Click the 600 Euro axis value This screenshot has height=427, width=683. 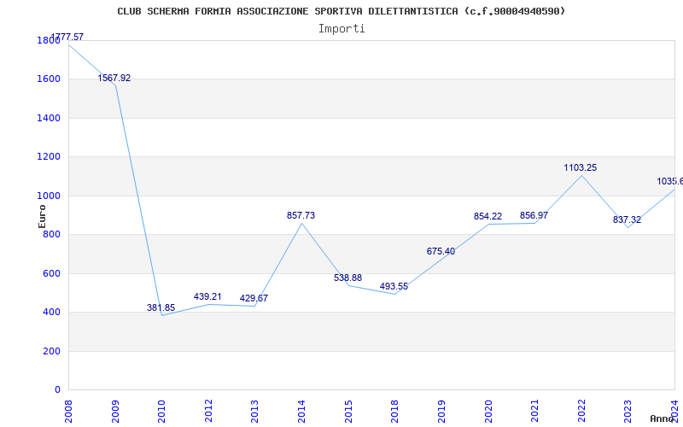coord(51,273)
